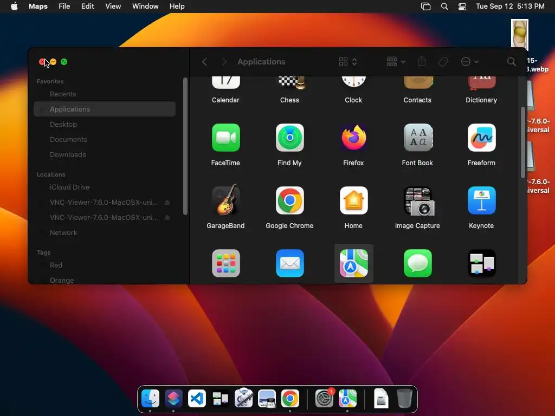Open Maps from the Dock
This screenshot has width=555, height=416.
point(347,398)
